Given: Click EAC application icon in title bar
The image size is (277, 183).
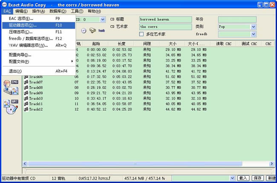Looking at the screenshot, I should (x=4, y=5).
